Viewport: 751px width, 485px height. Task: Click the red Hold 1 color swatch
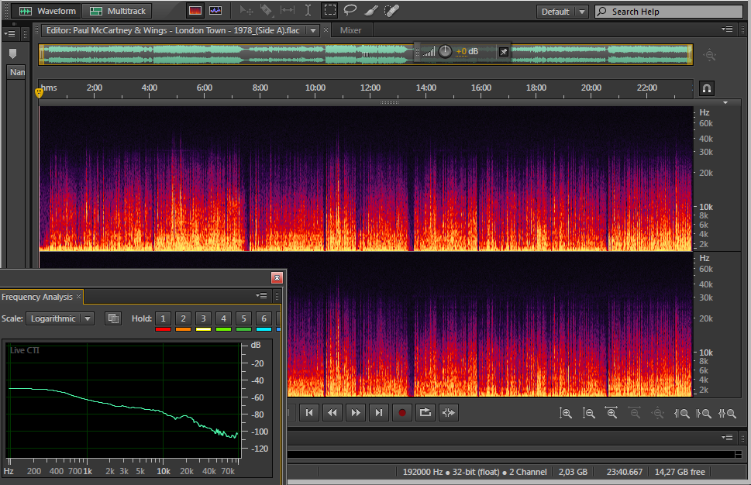tap(163, 329)
